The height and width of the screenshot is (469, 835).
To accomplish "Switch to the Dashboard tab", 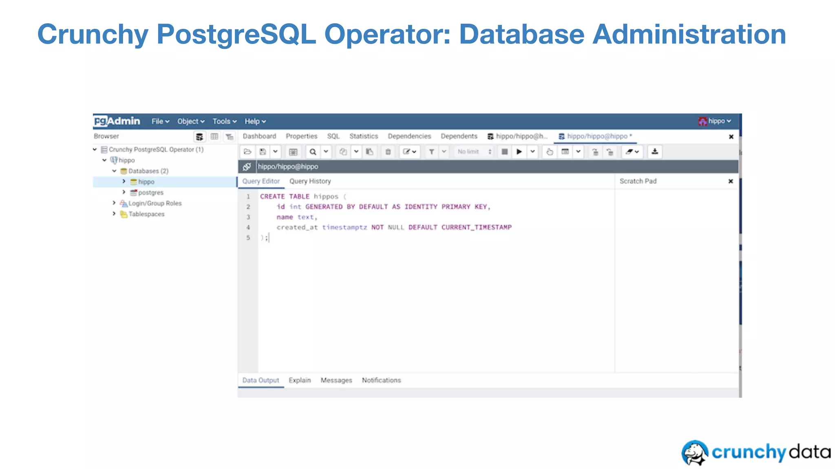I will (x=259, y=136).
